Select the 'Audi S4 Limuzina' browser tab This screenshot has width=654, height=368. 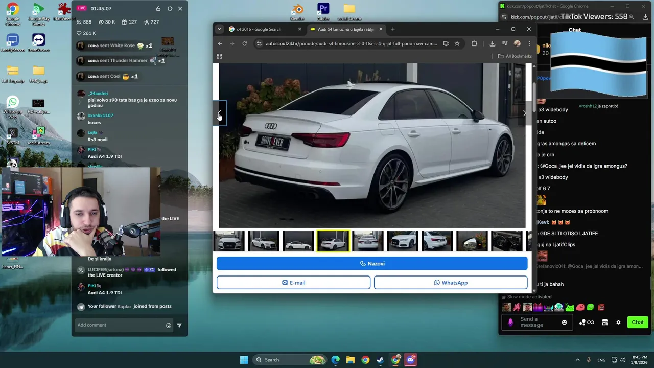click(x=347, y=29)
